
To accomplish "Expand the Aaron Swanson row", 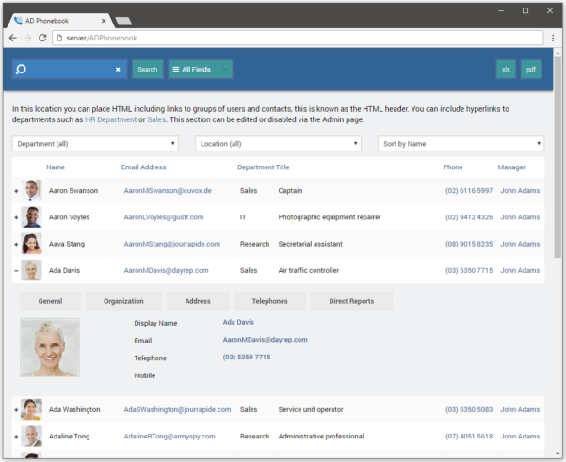I will (15, 191).
